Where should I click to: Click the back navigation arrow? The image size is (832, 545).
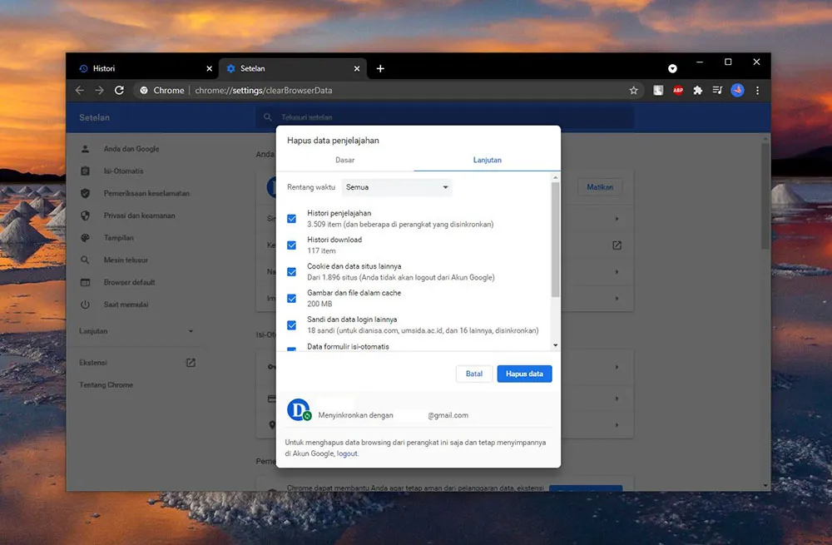click(80, 90)
